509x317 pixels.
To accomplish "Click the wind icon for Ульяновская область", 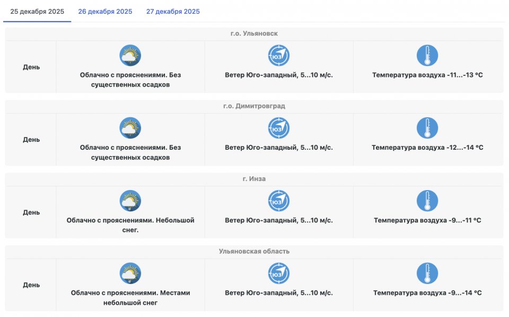I will click(x=279, y=273).
